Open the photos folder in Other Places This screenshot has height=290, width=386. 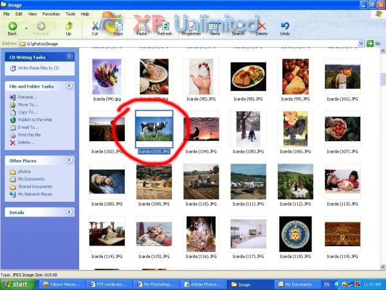pos(24,171)
